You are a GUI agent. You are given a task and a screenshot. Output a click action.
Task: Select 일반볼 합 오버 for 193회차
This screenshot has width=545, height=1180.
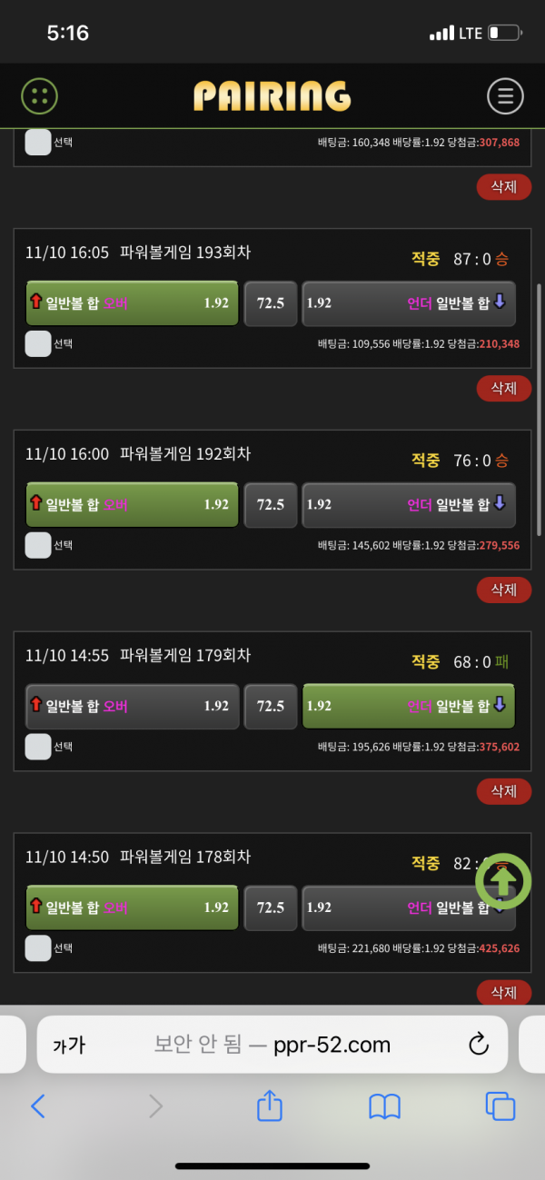(132, 303)
